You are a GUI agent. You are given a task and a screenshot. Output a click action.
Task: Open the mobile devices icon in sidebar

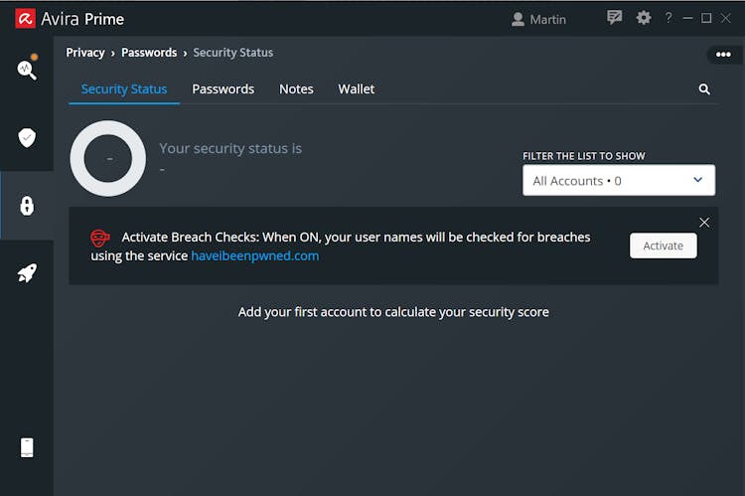pyautogui.click(x=27, y=447)
